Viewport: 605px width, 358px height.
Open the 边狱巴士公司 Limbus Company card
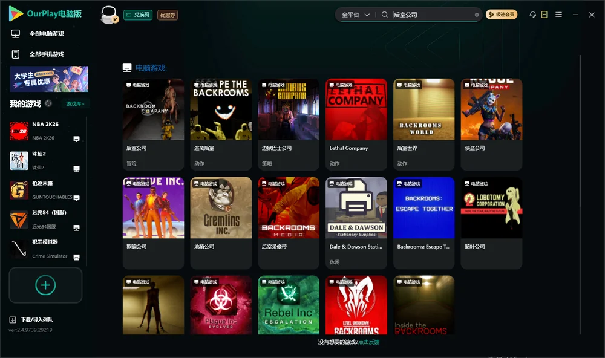point(289,124)
